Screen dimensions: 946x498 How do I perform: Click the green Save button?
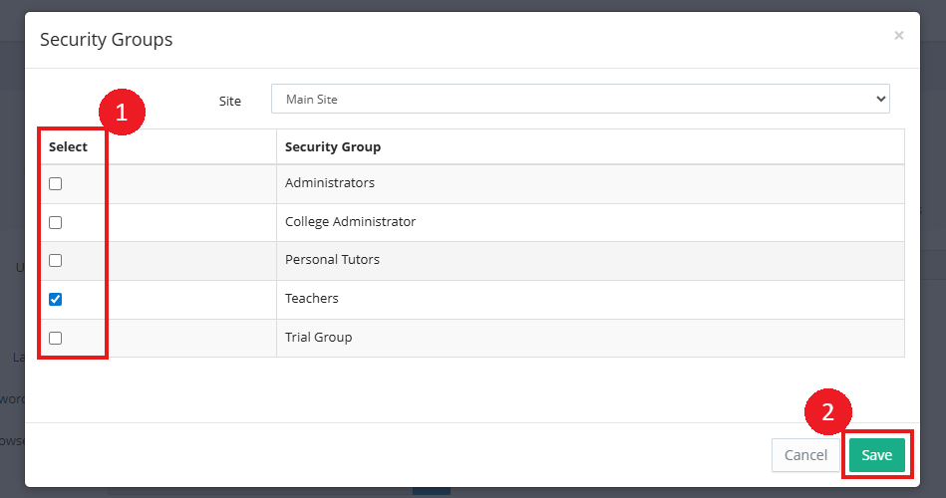pyautogui.click(x=876, y=455)
